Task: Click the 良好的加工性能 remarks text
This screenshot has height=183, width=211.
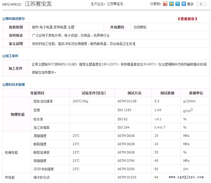Action: 84,44
